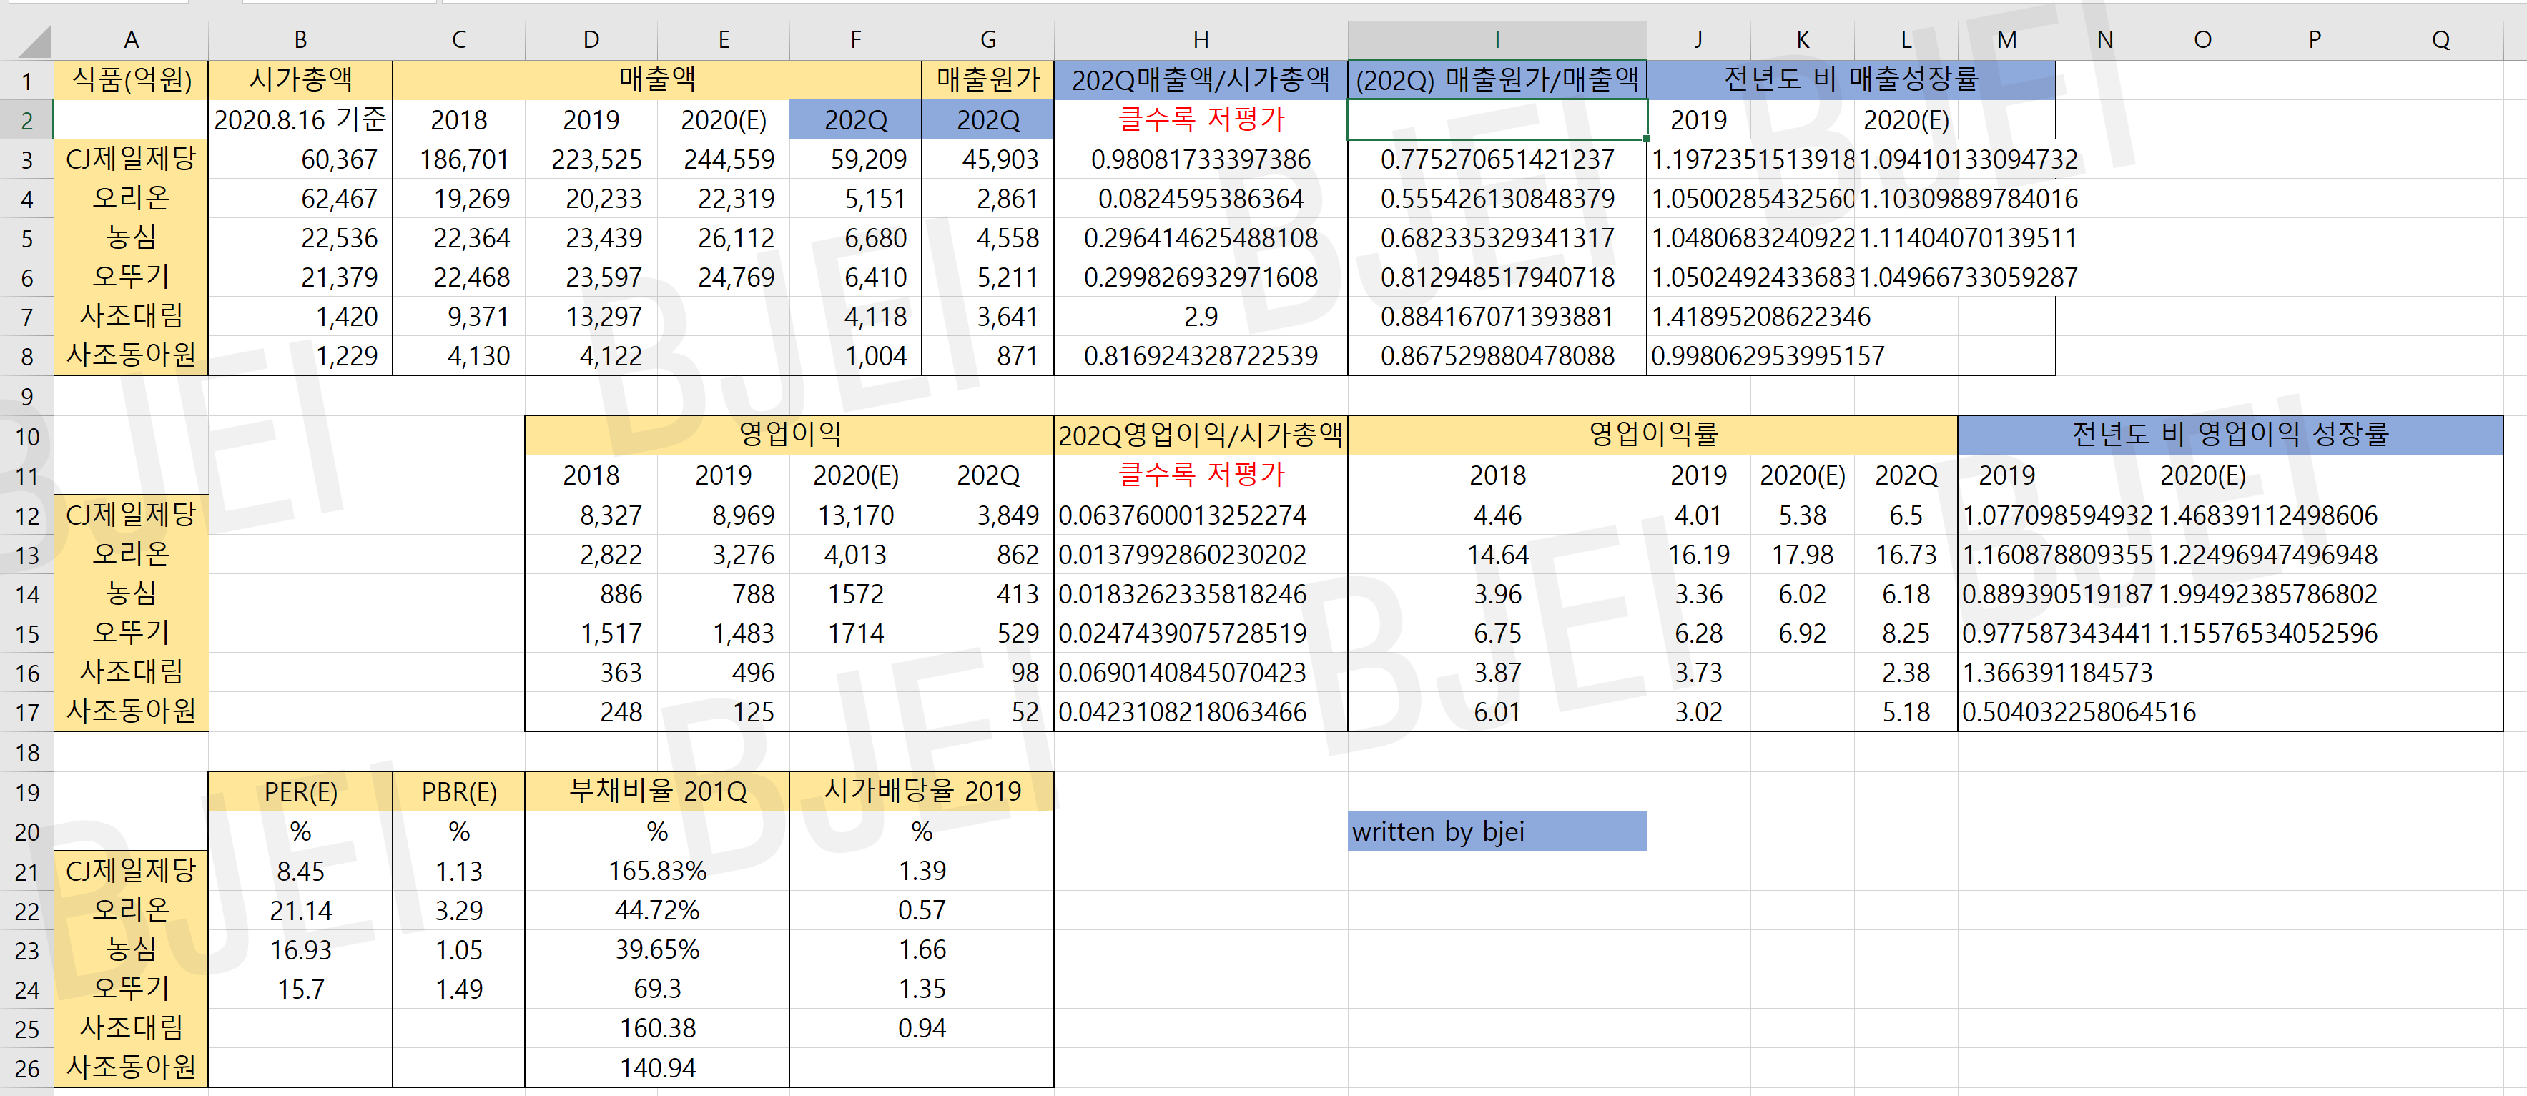Select the 165.83% debt ratio cell
Image resolution: width=2527 pixels, height=1096 pixels.
(656, 870)
